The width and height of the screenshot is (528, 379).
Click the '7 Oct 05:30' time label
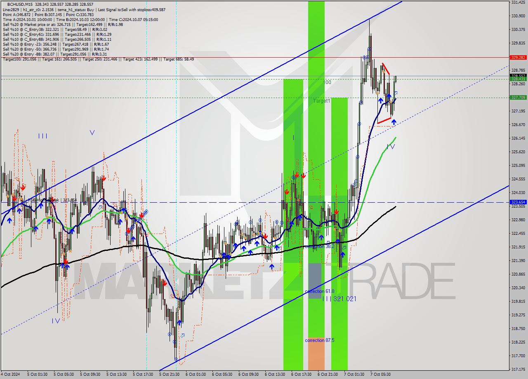380,374
